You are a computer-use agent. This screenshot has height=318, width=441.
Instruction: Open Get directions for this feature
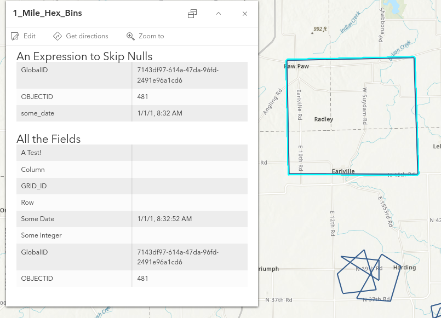(x=81, y=36)
